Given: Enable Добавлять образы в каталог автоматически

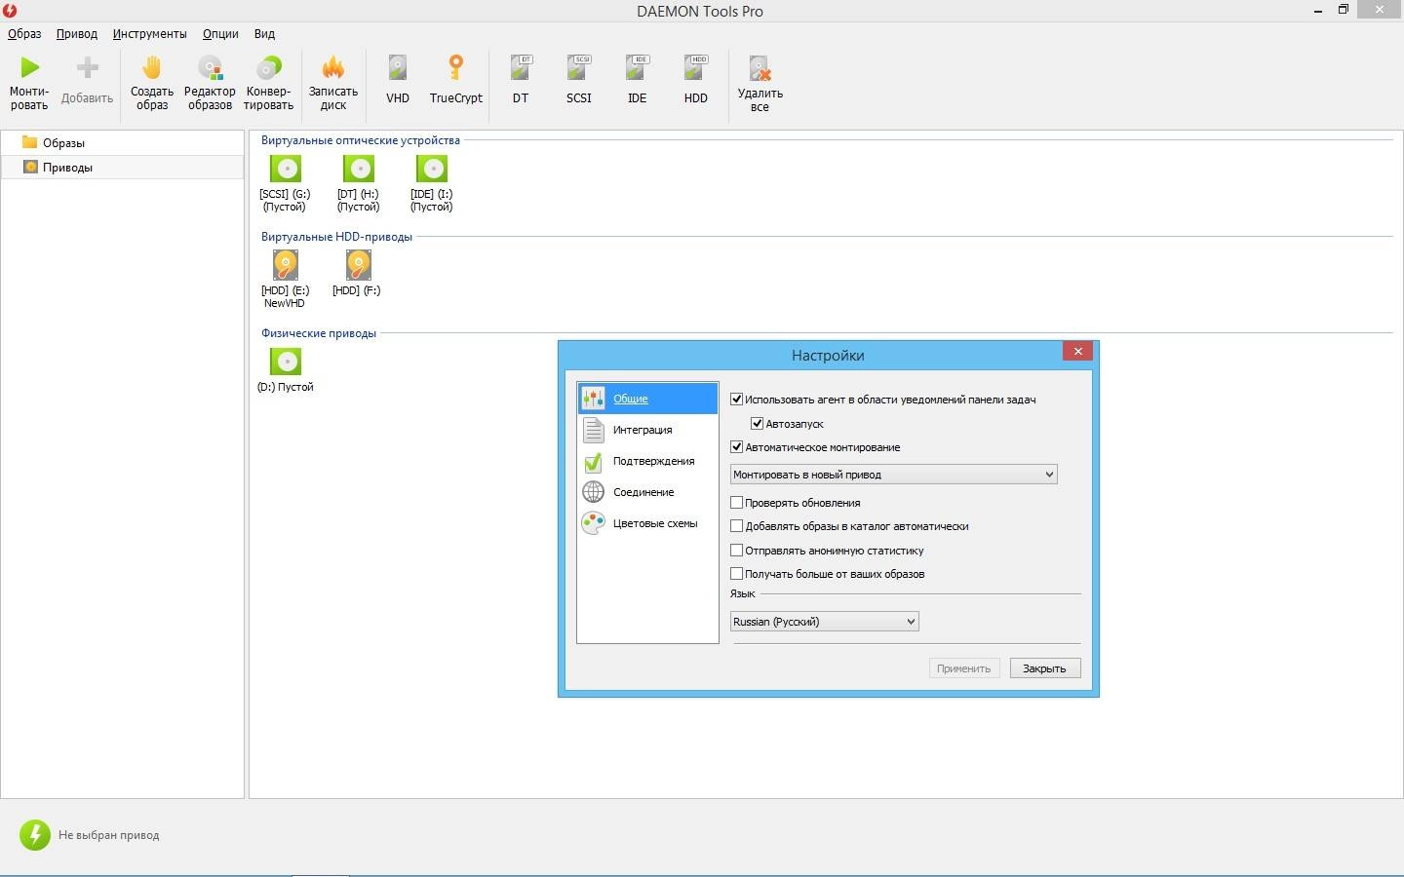Looking at the screenshot, I should coord(737,526).
